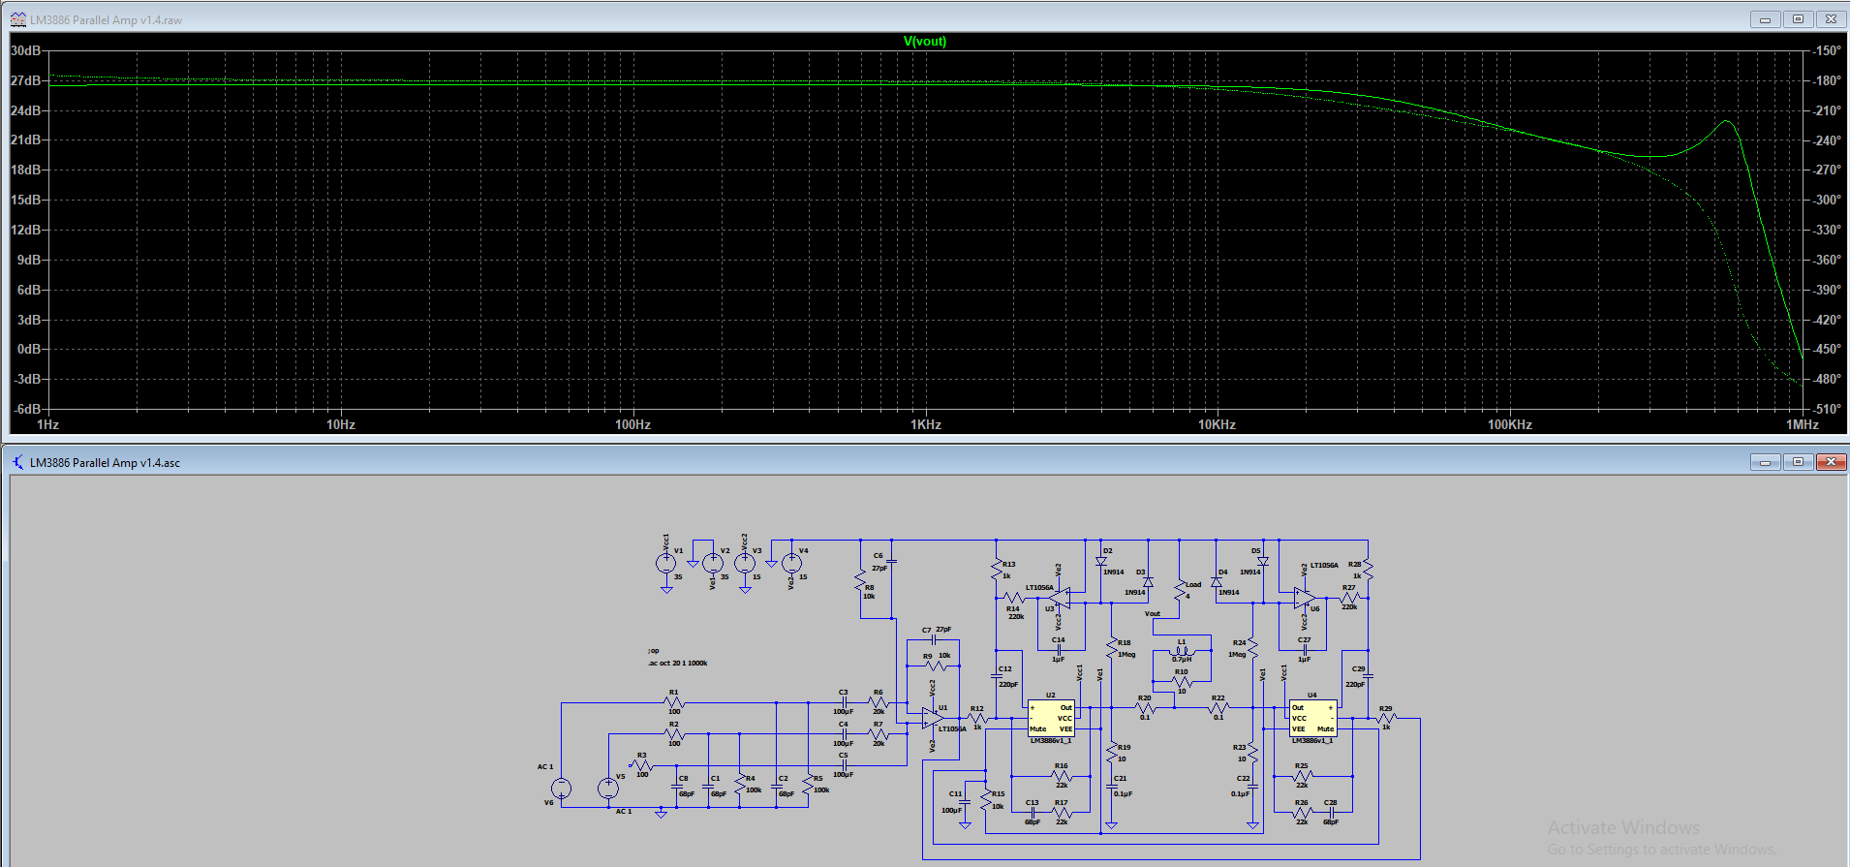
Task: Minimize the schematic .asc window
Action: coord(1765,462)
